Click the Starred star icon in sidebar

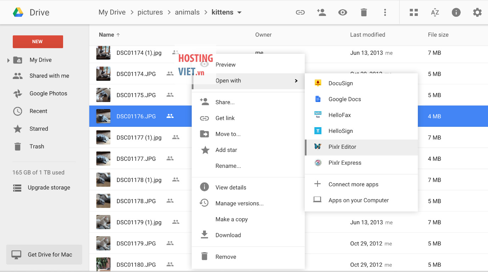click(x=18, y=129)
